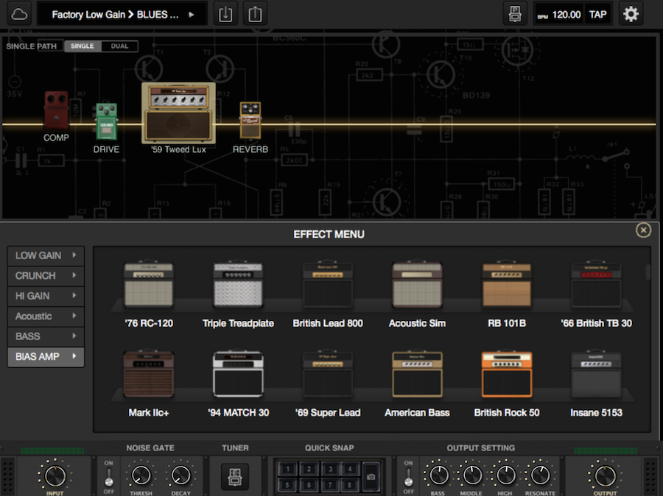663x496 pixels.
Task: Open the tuner icon button
Action: (x=235, y=477)
